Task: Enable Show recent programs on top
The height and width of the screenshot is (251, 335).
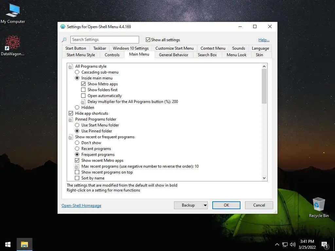Action: 77,172
